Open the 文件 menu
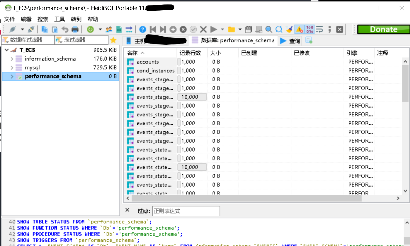The width and height of the screenshot is (410, 246). coord(9,19)
